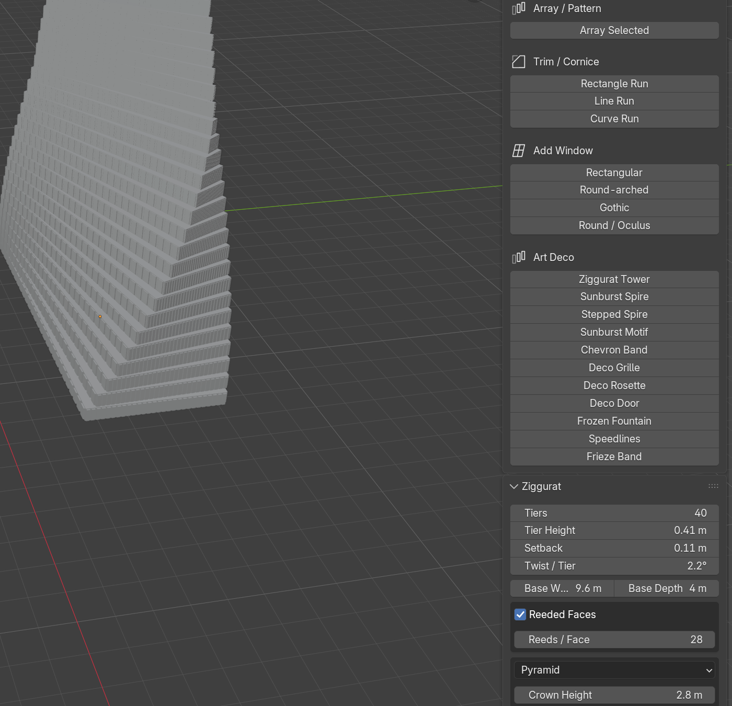Viewport: 732px width, 706px height.
Task: Toggle the Reeded Faces checkbox
Action: (520, 614)
